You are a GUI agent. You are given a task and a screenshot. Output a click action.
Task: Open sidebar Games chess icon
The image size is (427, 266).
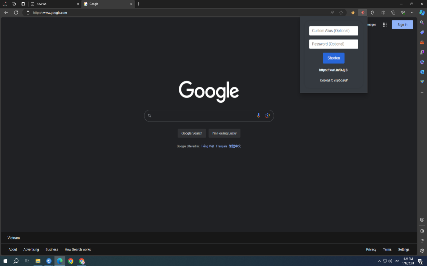422,52
